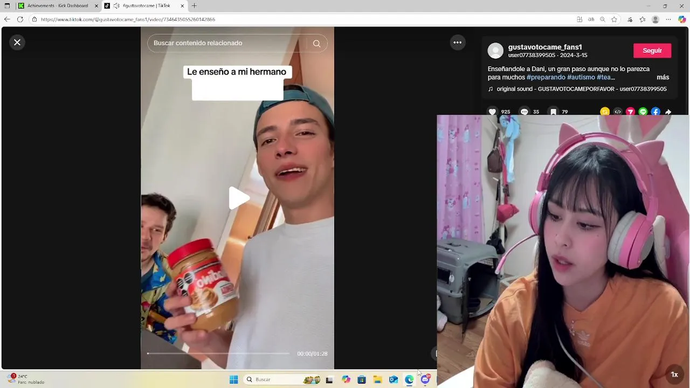
Task: Translate the page icon in address bar
Action: (591, 19)
